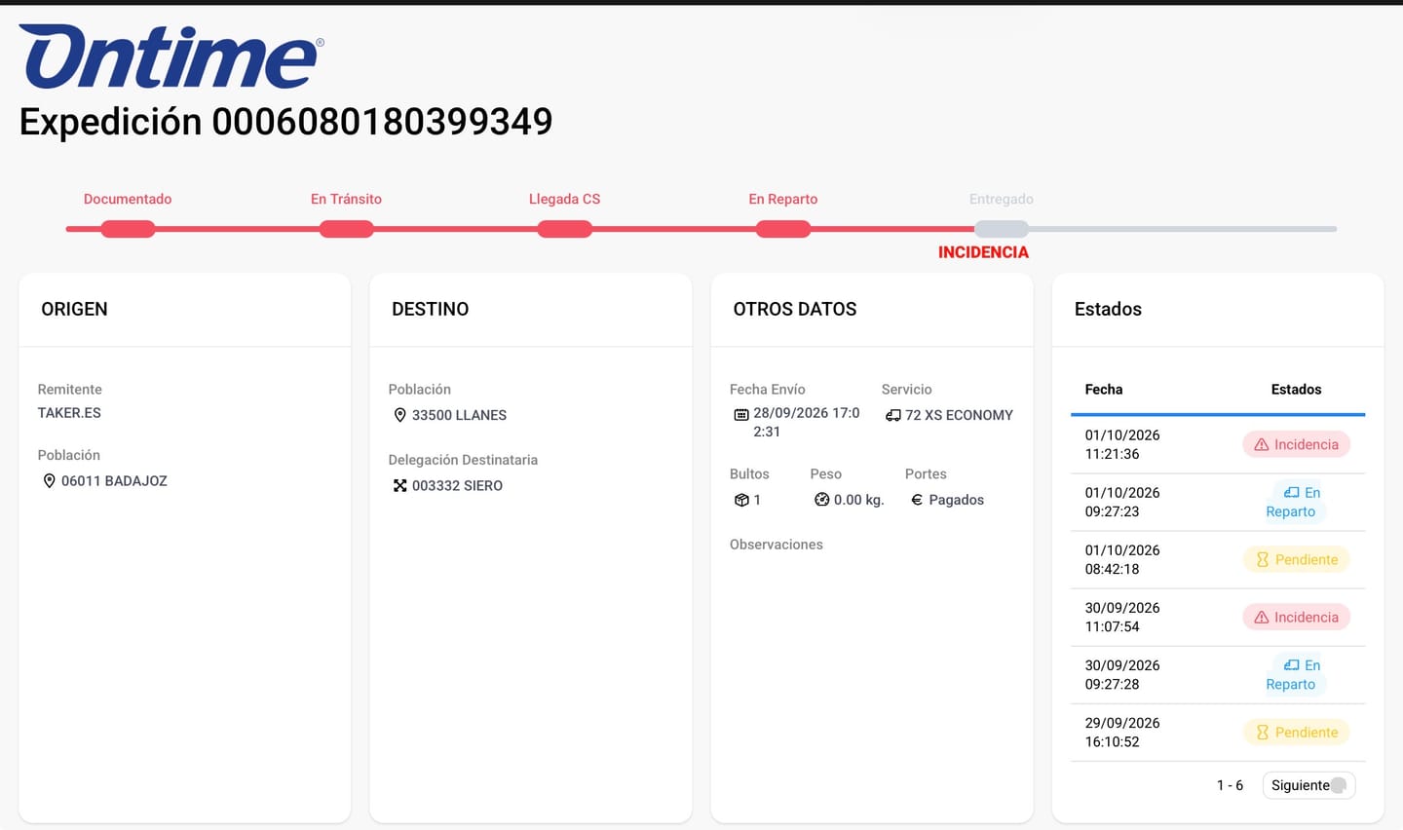This screenshot has width=1403, height=830.
Task: Click the location pin beside 06011 BADAJOZ
Action: (x=49, y=481)
